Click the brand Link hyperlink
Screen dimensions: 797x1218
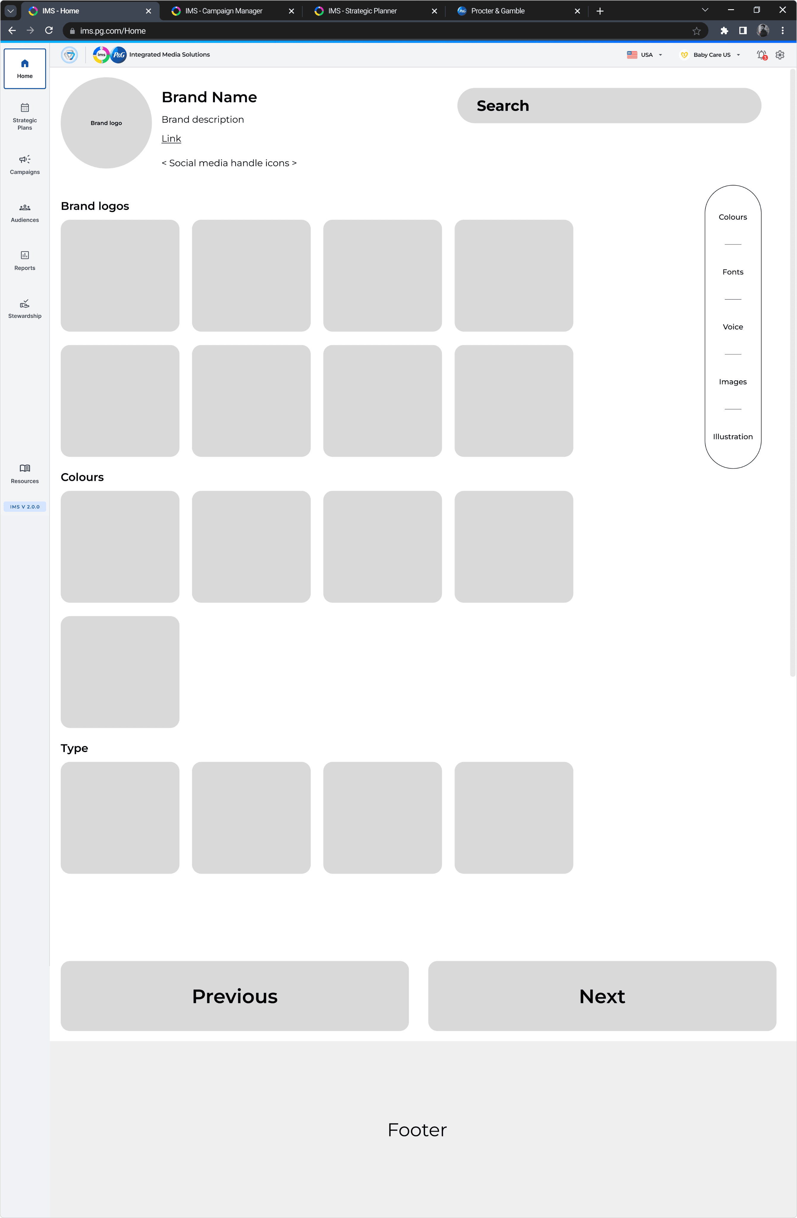pyautogui.click(x=171, y=139)
